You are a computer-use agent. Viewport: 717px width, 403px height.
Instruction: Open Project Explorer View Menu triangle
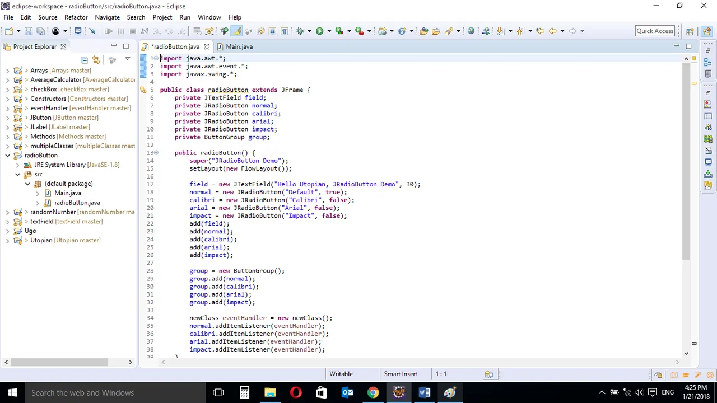click(127, 59)
